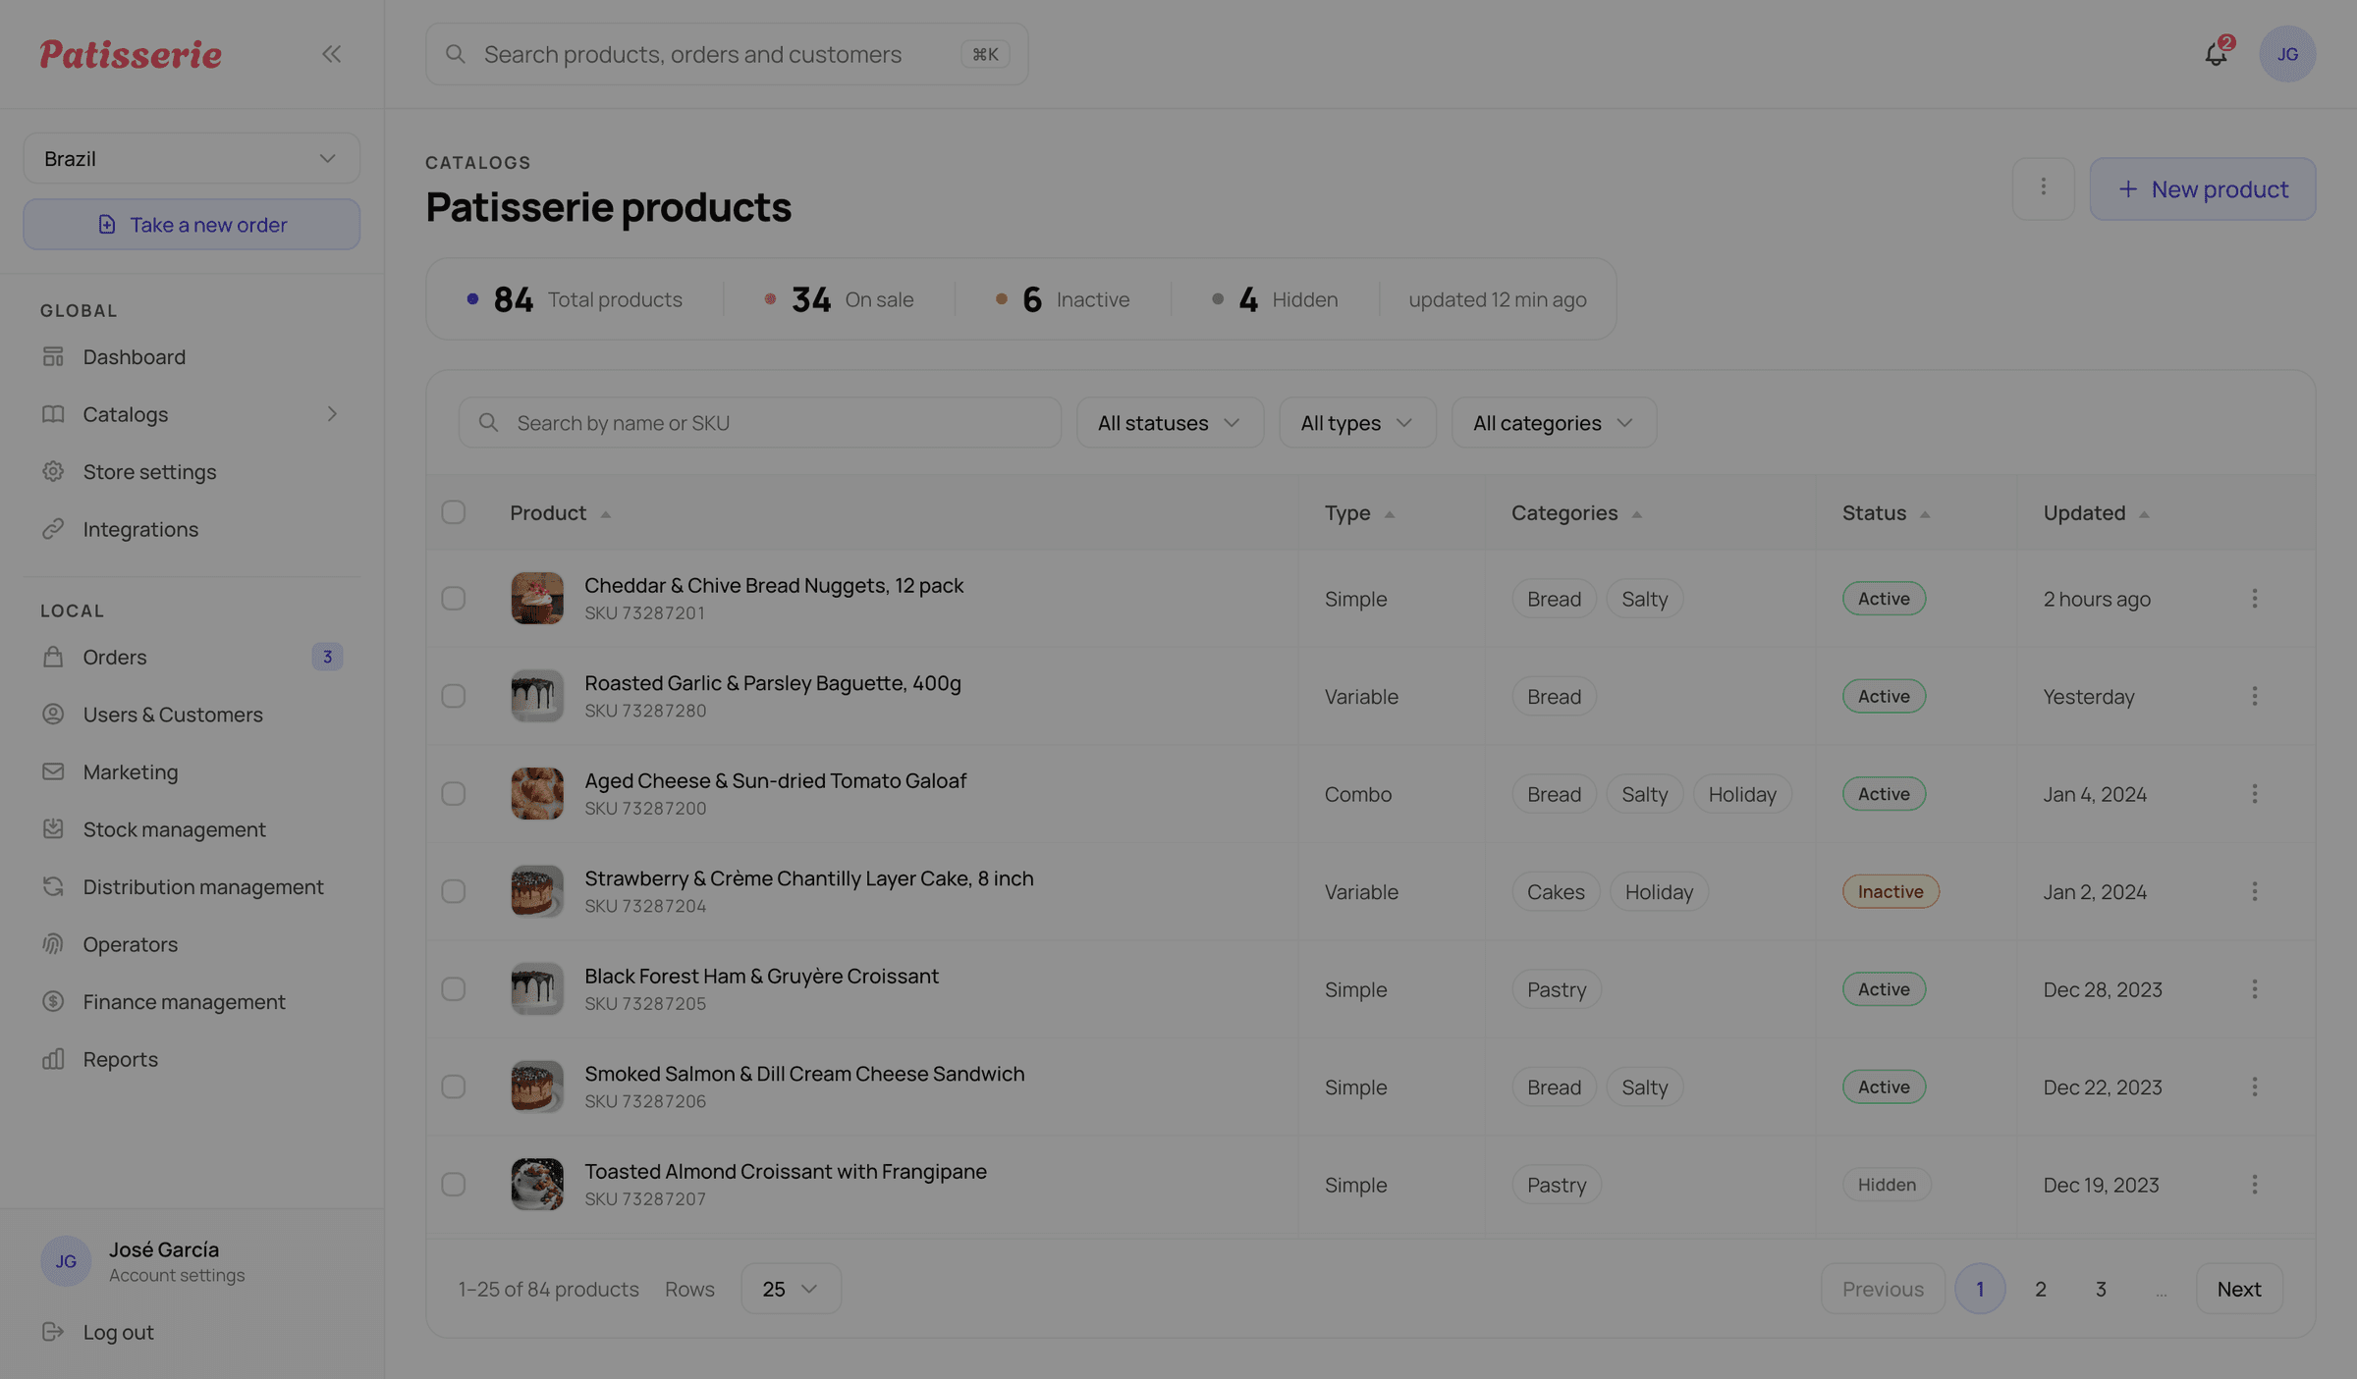Open the JG avatar in the top bar

pyautogui.click(x=2287, y=54)
